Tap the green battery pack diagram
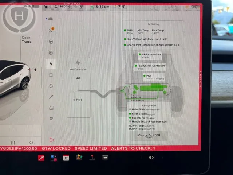This screenshot has width=233, height=175. coord(150,90)
